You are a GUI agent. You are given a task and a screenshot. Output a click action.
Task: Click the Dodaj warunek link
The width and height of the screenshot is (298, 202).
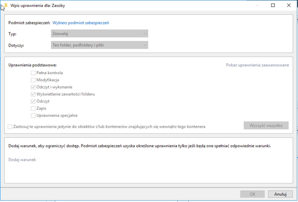22,160
